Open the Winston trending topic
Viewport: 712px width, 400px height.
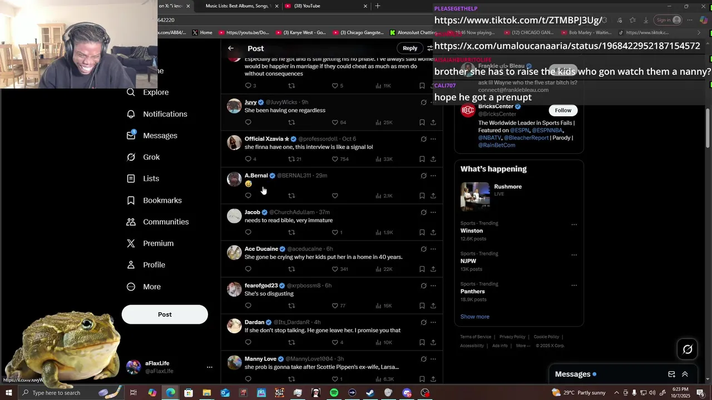click(x=471, y=231)
